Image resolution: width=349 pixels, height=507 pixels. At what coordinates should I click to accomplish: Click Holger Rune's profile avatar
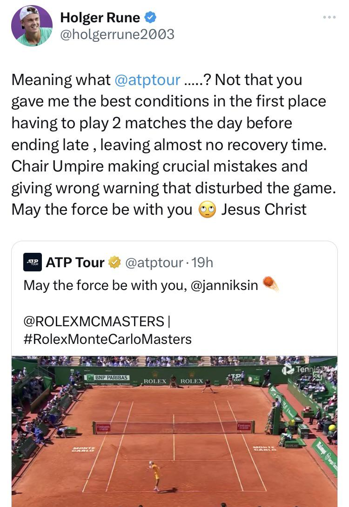[x=32, y=26]
